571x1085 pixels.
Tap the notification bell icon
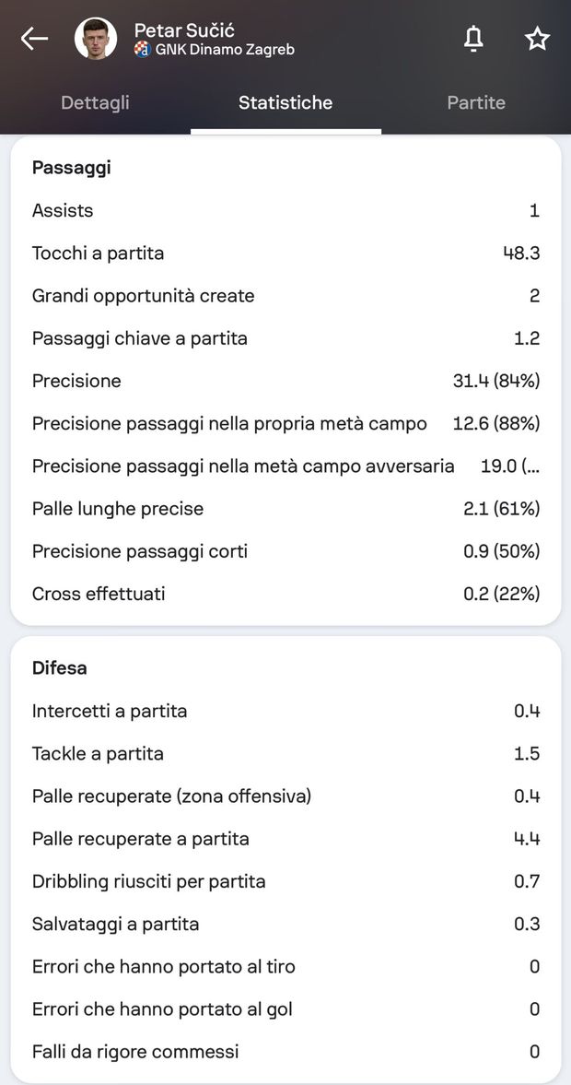[x=473, y=39]
